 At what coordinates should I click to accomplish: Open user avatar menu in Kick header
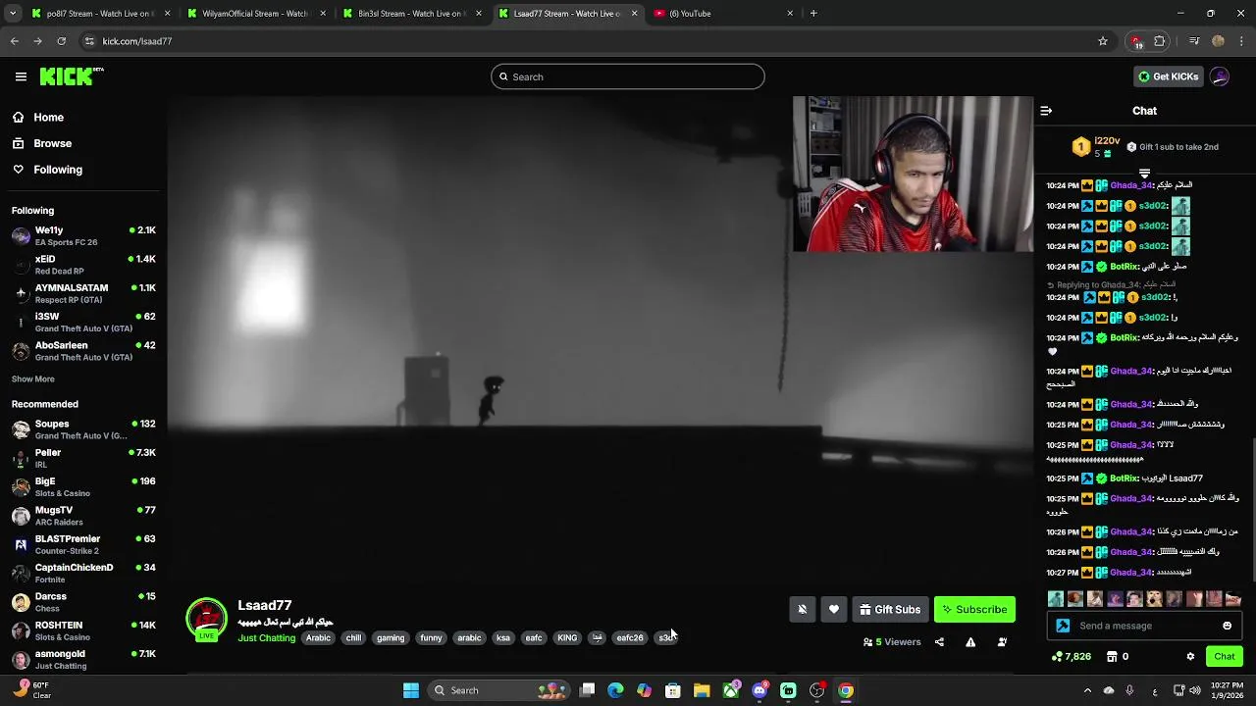(x=1220, y=76)
